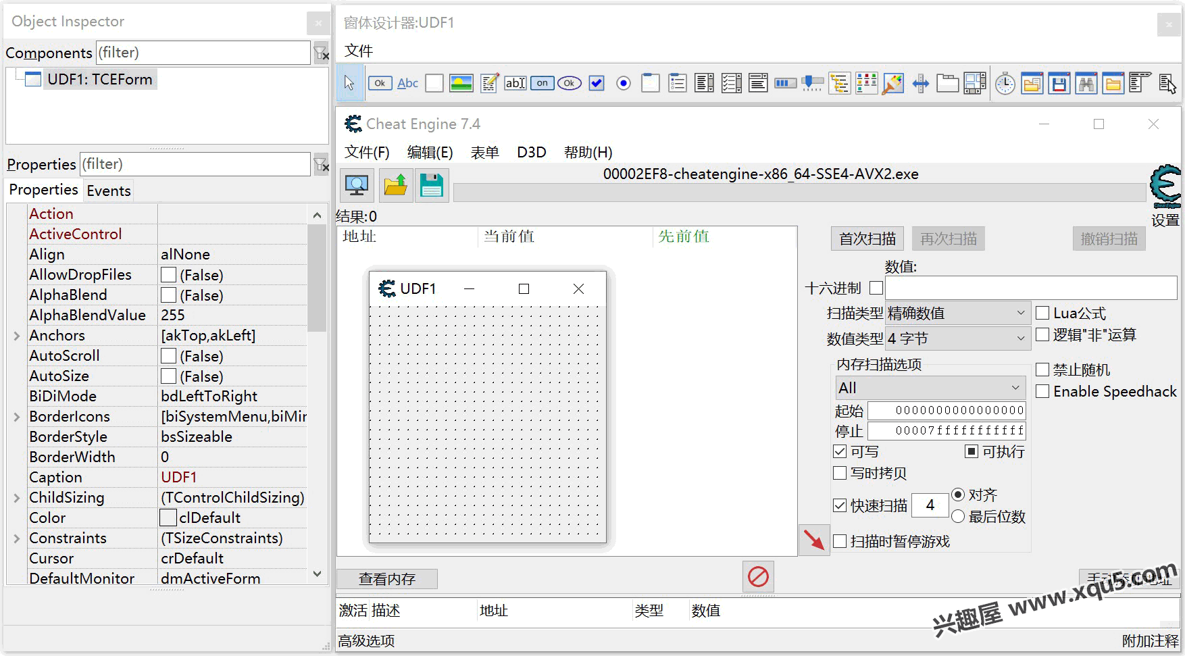
Task: Pick the blank panel component in the palette
Action: tap(434, 83)
